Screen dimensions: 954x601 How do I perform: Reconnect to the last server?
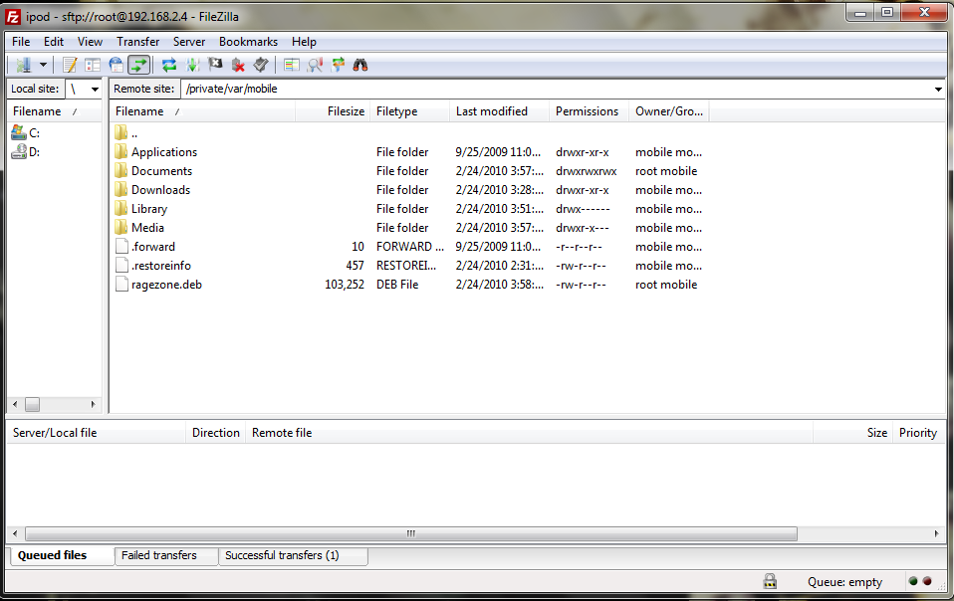[x=261, y=65]
